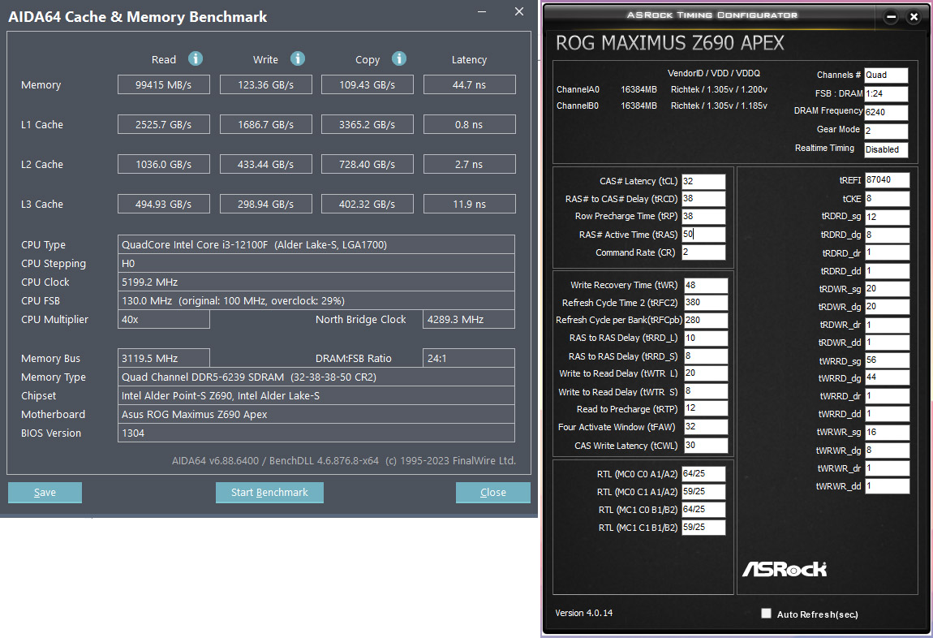The width and height of the screenshot is (933, 638).
Task: Click the Row Precharge Time (tRP) field
Action: [x=703, y=216]
